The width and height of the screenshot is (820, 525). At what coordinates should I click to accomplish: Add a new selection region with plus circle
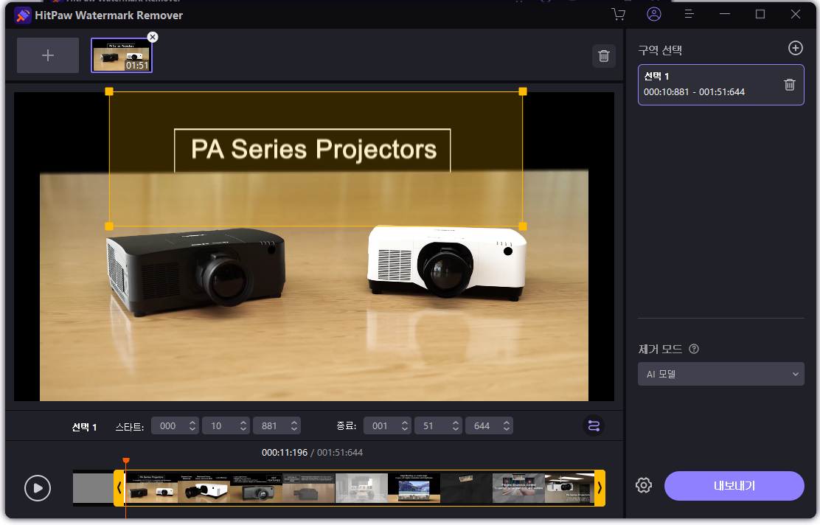tap(796, 48)
